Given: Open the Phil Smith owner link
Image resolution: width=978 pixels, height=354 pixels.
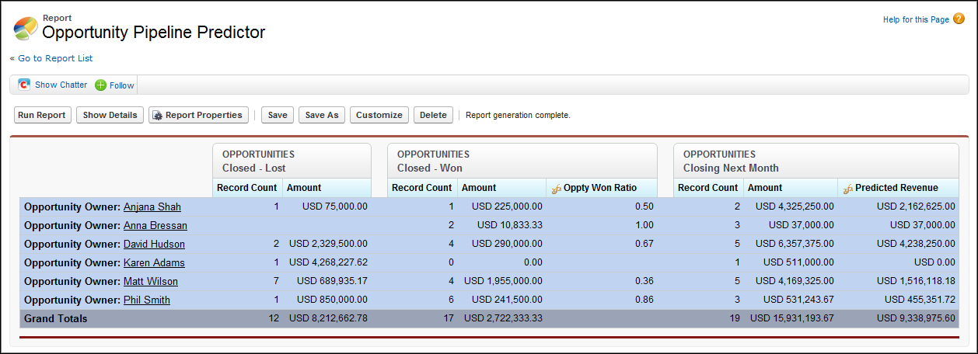Looking at the screenshot, I should click(x=147, y=300).
